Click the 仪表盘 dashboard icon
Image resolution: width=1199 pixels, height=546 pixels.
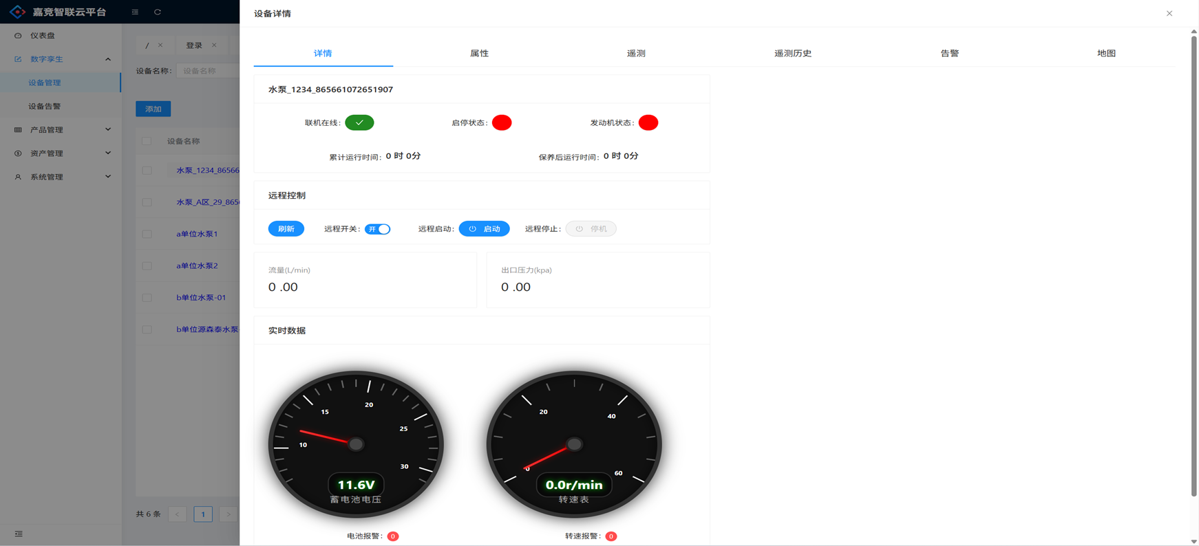click(18, 36)
